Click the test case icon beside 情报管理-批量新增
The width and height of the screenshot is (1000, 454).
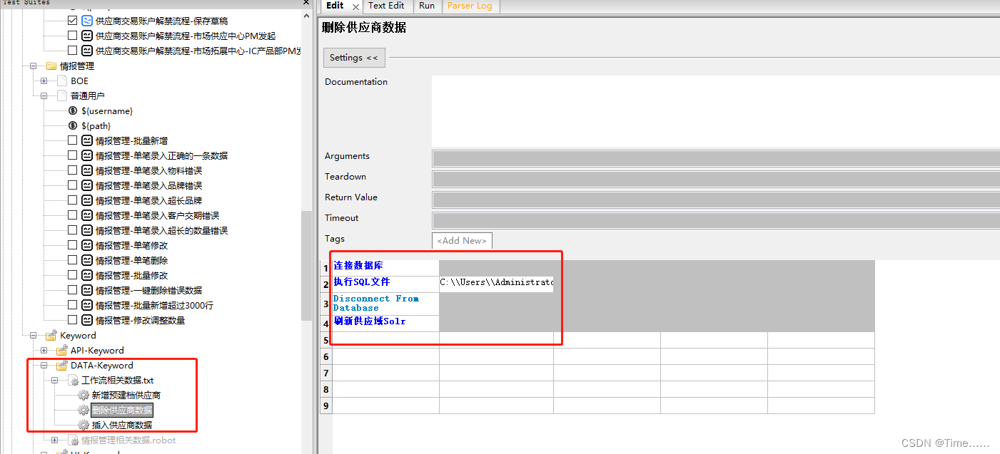86,140
